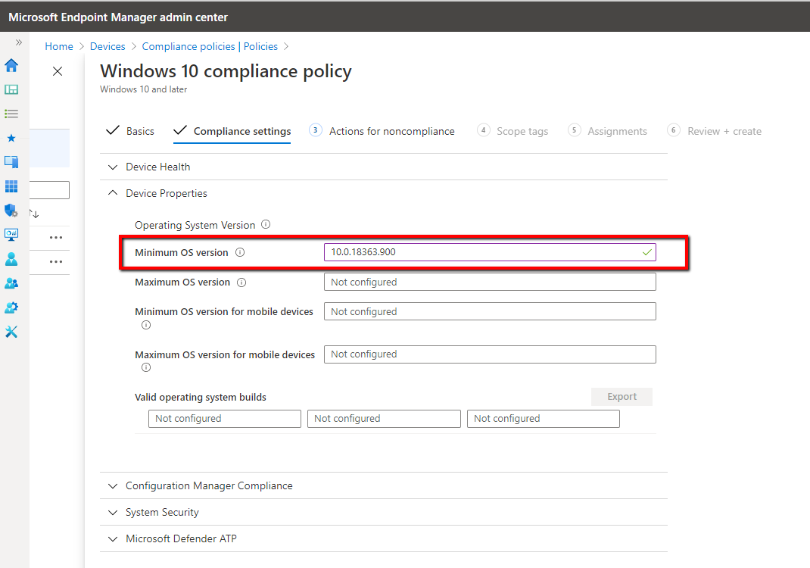
Task: Expand Configuration Manager Compliance section
Action: click(x=383, y=485)
